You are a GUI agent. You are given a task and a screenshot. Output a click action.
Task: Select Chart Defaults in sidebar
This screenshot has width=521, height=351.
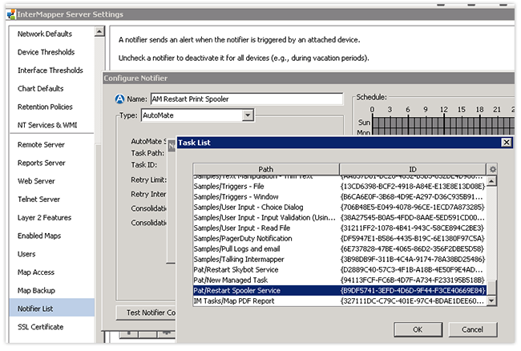(41, 89)
